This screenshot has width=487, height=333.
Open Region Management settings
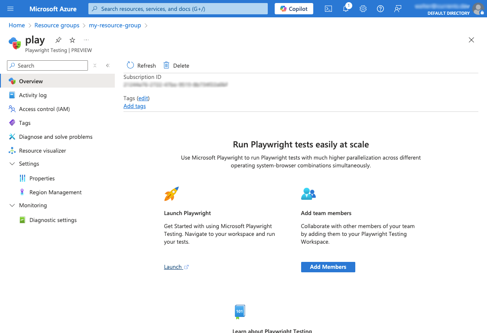pyautogui.click(x=55, y=193)
